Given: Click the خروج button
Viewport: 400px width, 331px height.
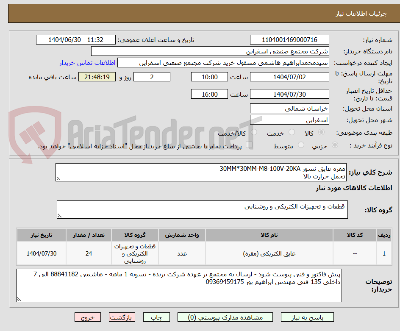Looking at the screenshot, I should click(88, 317).
